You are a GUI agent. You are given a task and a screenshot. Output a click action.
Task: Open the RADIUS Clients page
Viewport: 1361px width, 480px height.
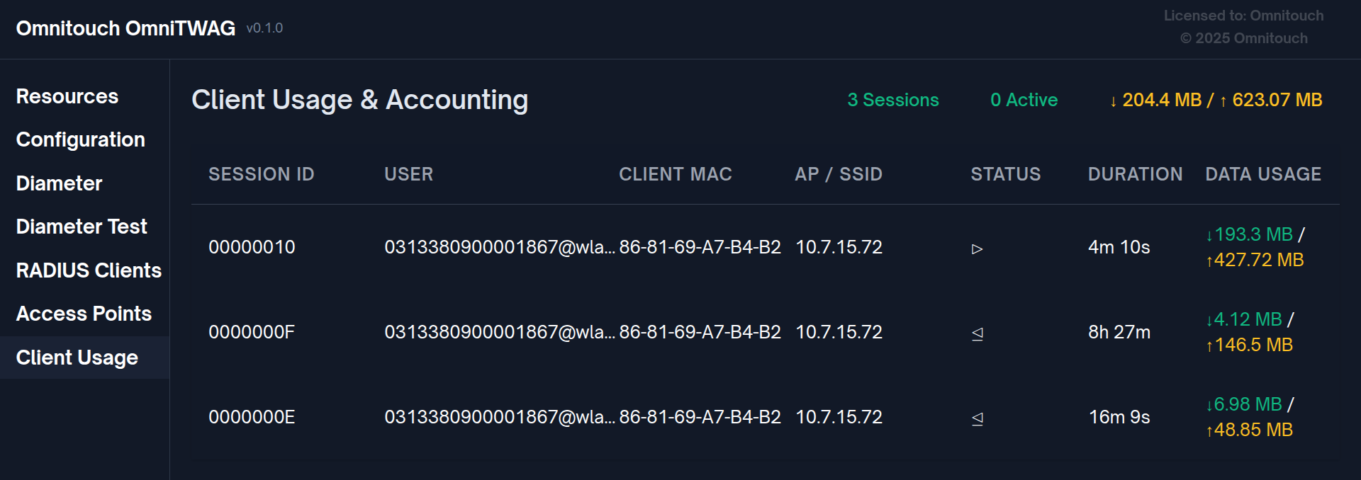point(88,270)
